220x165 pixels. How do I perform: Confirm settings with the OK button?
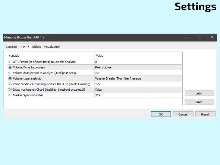(x=161, y=114)
